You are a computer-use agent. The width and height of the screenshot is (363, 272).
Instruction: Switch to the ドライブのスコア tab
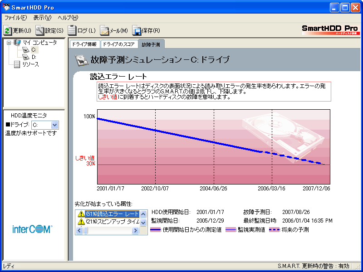click(x=119, y=44)
